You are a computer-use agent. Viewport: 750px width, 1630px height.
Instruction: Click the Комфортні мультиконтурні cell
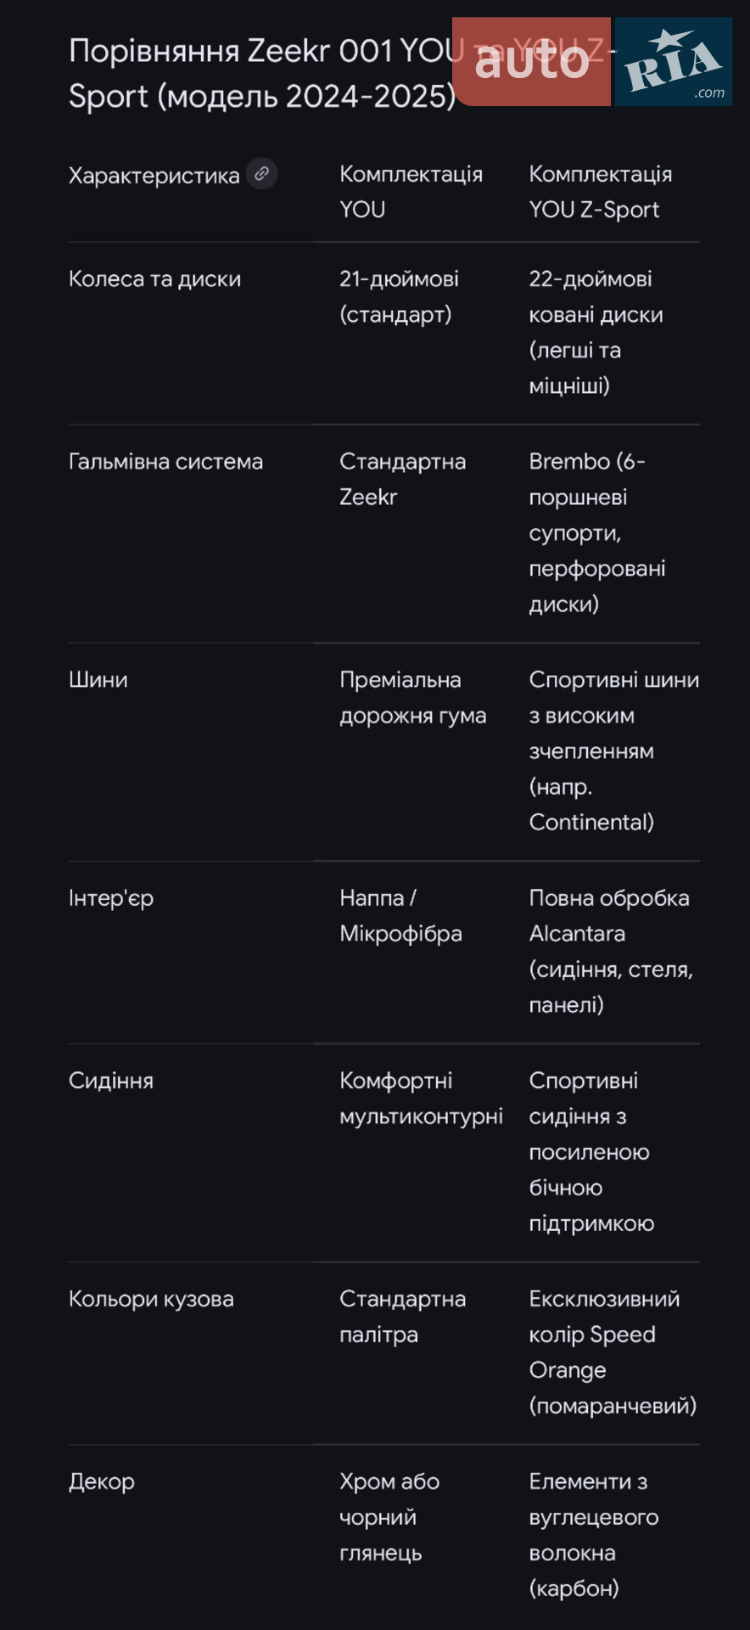[422, 1099]
